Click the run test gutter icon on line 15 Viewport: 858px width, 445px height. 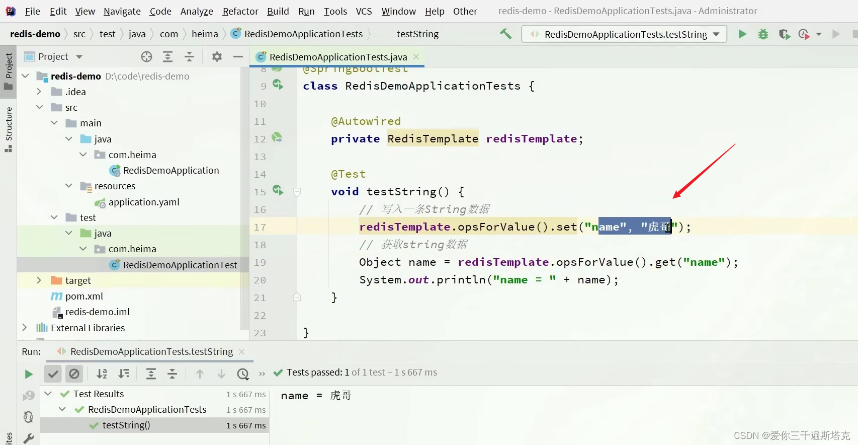tap(278, 190)
